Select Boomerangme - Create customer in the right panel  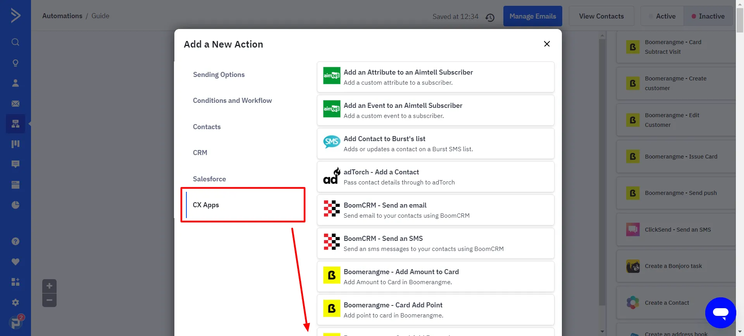(676, 83)
